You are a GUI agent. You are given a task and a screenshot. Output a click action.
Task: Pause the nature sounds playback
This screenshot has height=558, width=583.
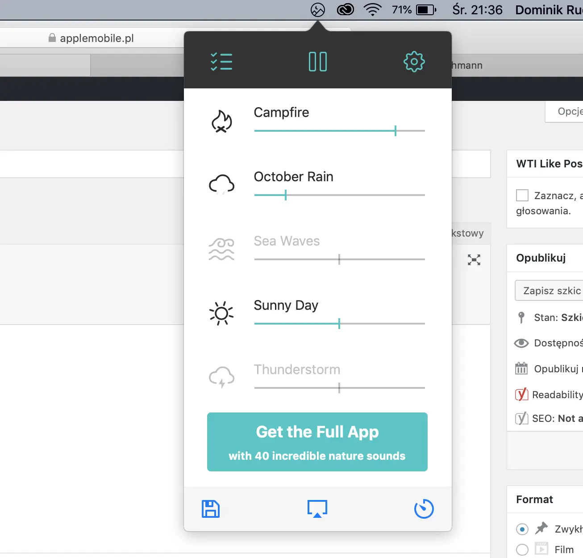click(318, 62)
